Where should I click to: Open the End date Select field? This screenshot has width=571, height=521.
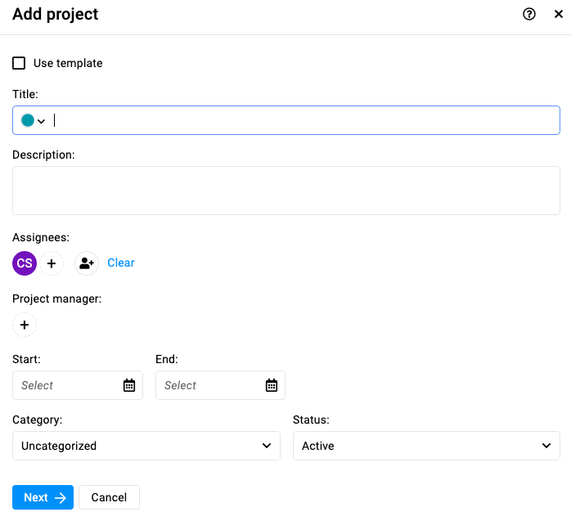(220, 385)
